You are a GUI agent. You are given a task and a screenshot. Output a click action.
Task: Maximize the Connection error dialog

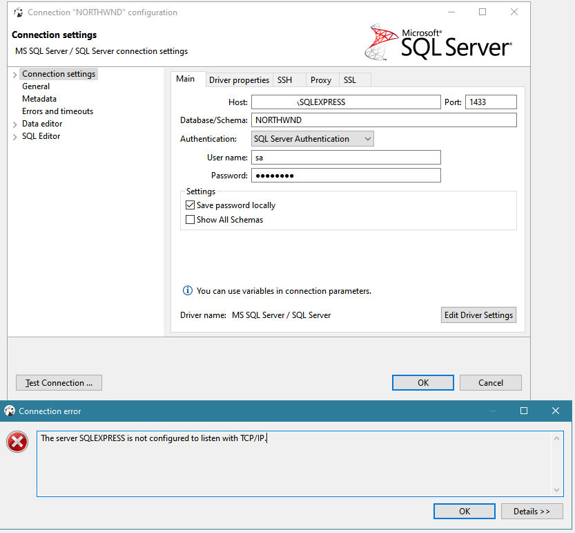click(x=524, y=411)
